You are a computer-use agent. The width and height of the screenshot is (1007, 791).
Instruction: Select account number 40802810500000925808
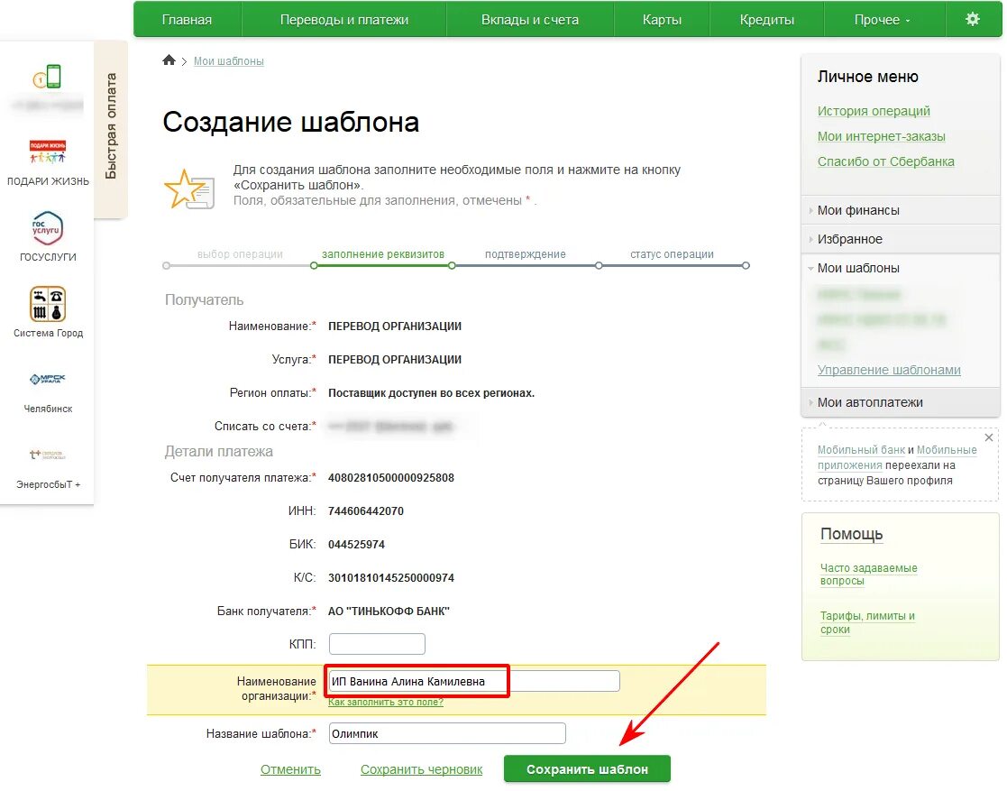(391, 477)
